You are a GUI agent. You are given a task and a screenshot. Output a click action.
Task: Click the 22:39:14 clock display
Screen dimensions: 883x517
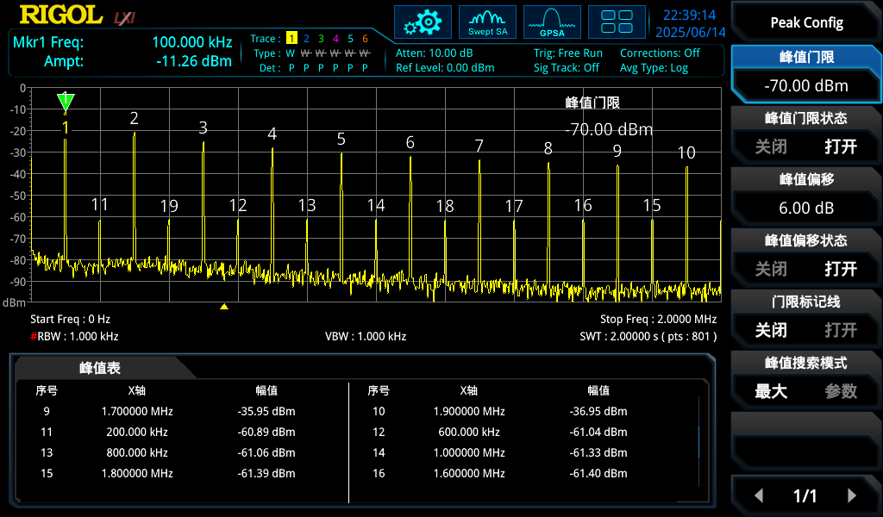pos(689,16)
